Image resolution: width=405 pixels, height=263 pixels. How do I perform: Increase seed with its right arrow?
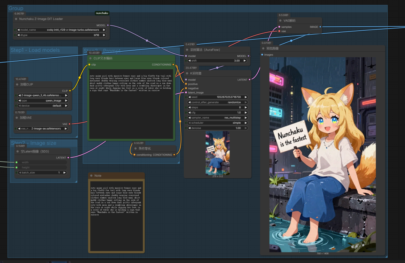(246, 97)
